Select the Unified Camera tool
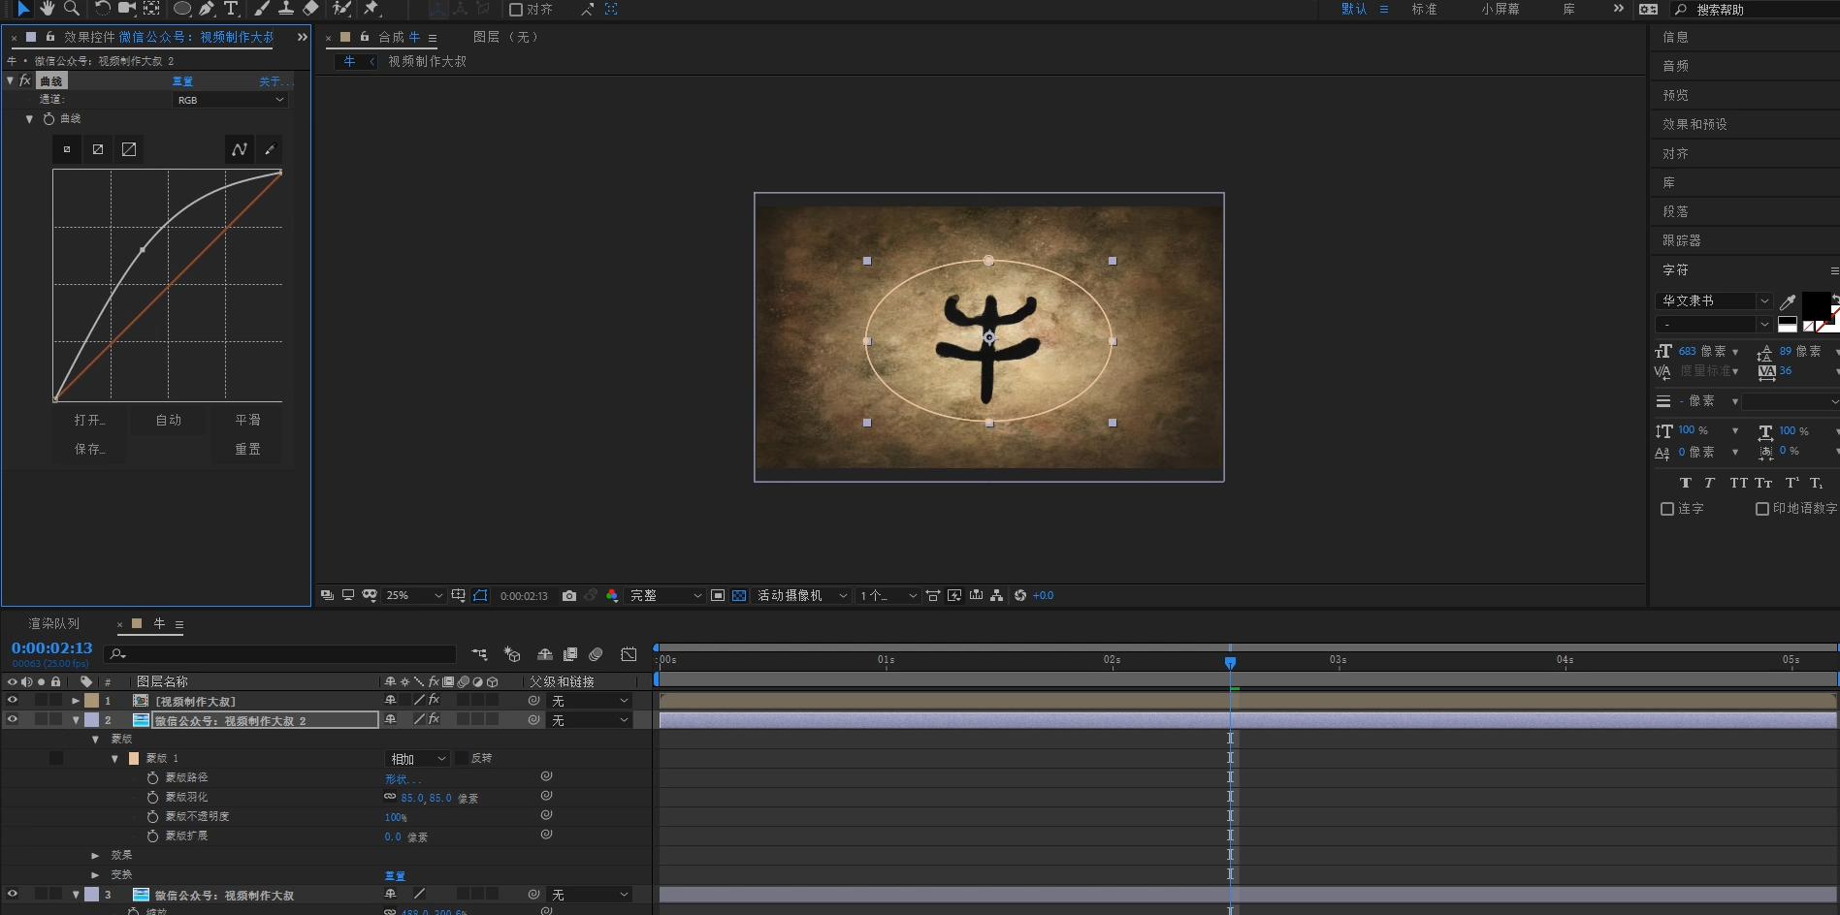This screenshot has width=1840, height=915. (127, 9)
